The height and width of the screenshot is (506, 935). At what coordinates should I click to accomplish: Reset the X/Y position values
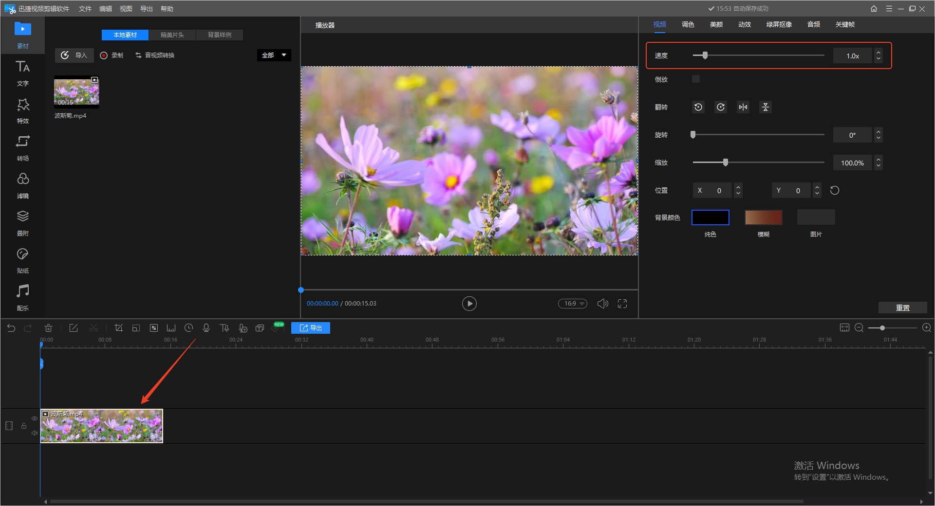coord(835,190)
